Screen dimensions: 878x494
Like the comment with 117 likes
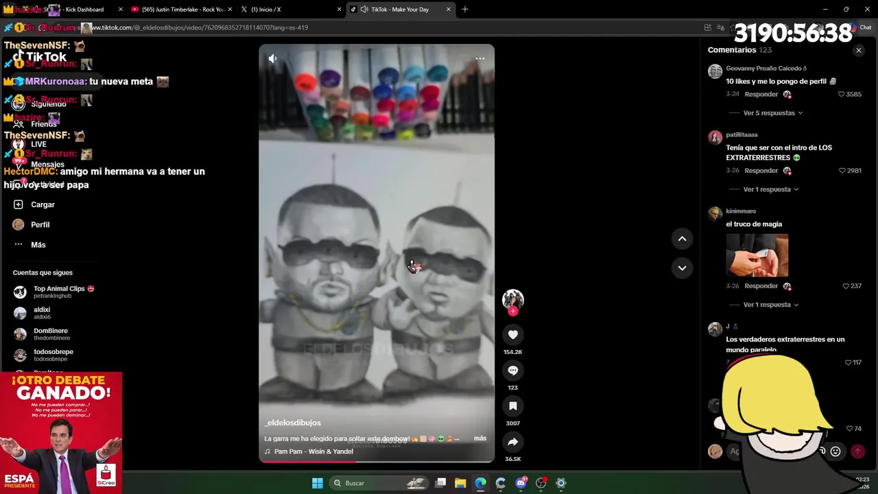point(848,362)
